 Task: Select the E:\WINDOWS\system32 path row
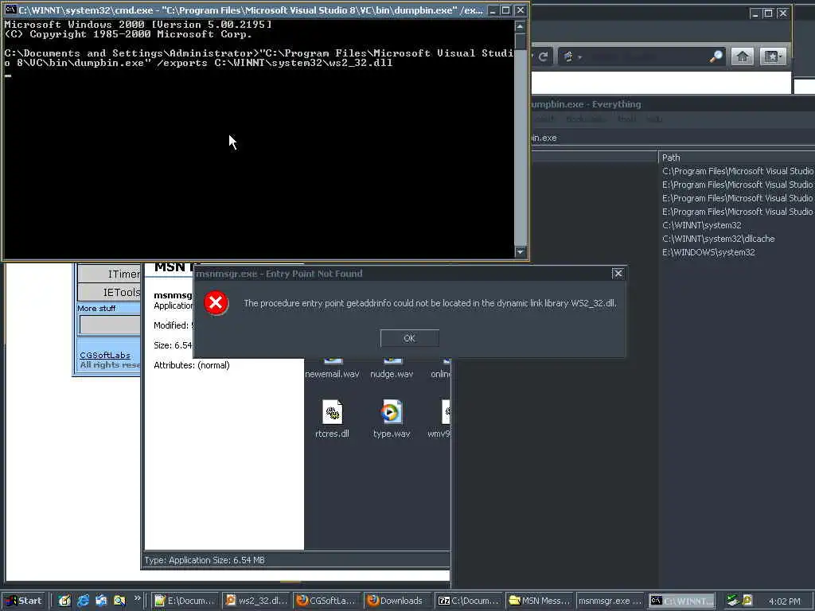[708, 252]
